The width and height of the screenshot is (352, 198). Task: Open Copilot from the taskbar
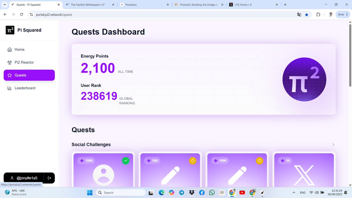click(172, 193)
